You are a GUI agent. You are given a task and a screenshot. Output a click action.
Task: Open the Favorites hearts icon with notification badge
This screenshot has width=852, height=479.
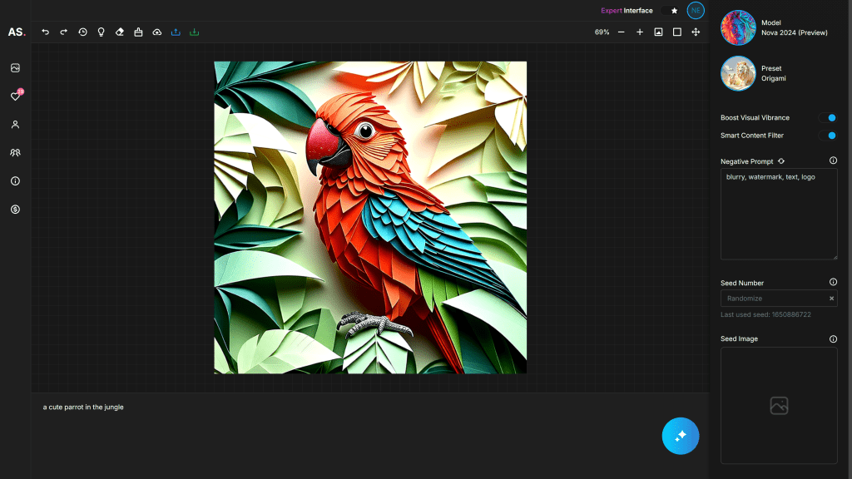pyautogui.click(x=15, y=96)
